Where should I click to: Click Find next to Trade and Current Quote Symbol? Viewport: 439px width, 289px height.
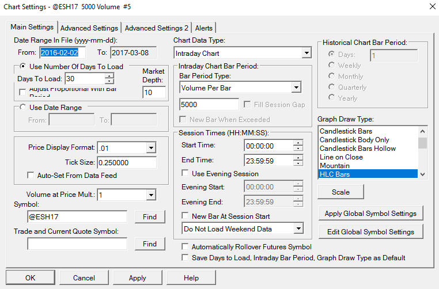pos(150,244)
